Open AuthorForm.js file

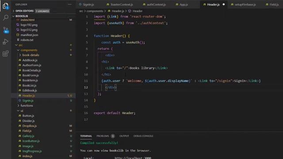tap(32, 65)
